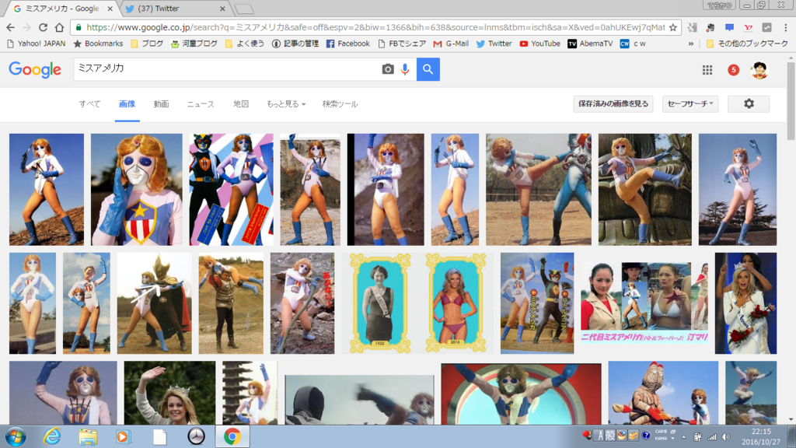
Task: Launch Internet Explorer from taskbar
Action: (52, 437)
